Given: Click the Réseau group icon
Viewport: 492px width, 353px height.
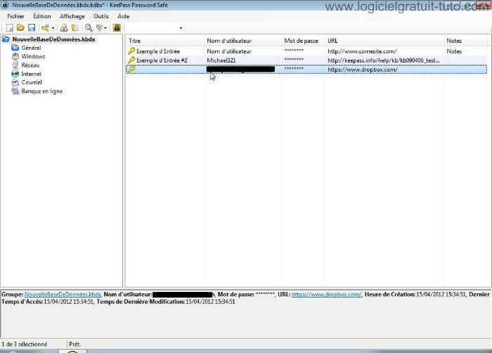Looking at the screenshot, I should (15, 65).
